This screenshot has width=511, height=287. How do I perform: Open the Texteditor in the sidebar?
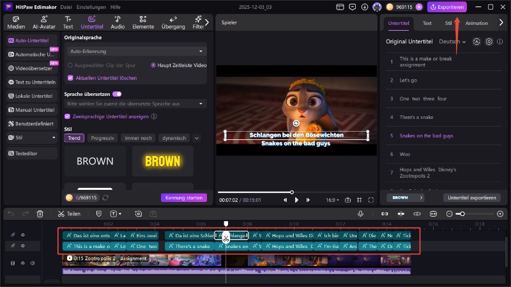pyautogui.click(x=32, y=153)
